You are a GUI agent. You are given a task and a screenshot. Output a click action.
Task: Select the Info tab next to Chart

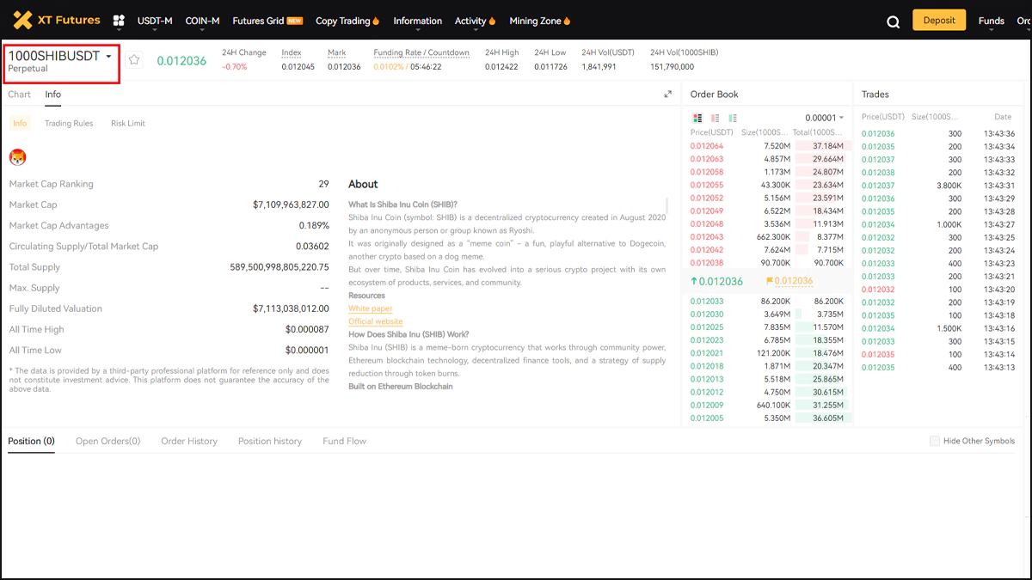tap(53, 95)
